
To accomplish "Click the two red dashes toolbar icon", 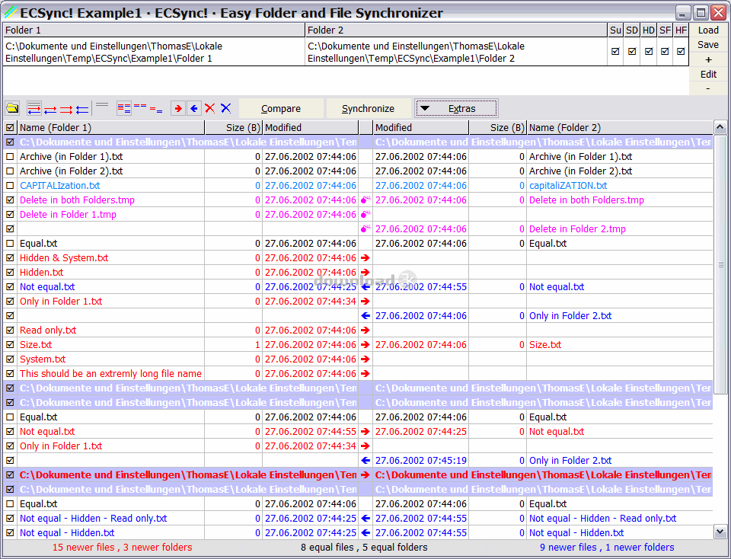I will pos(140,106).
